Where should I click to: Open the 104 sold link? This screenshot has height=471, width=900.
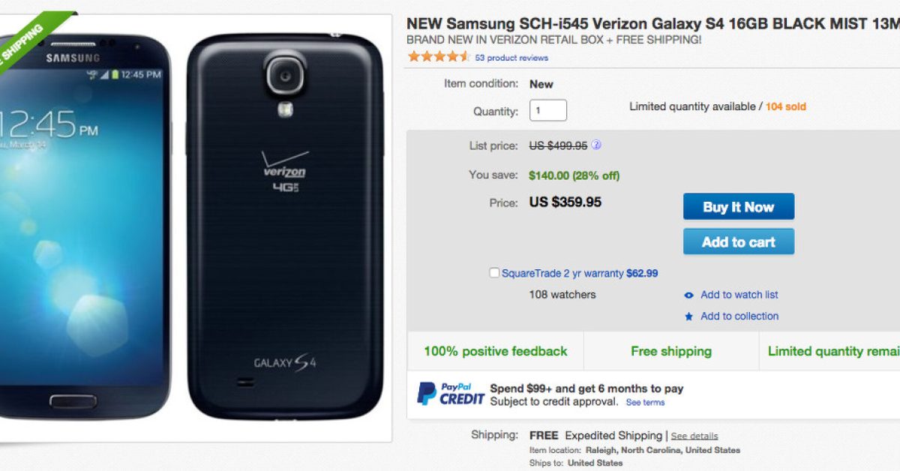point(785,106)
